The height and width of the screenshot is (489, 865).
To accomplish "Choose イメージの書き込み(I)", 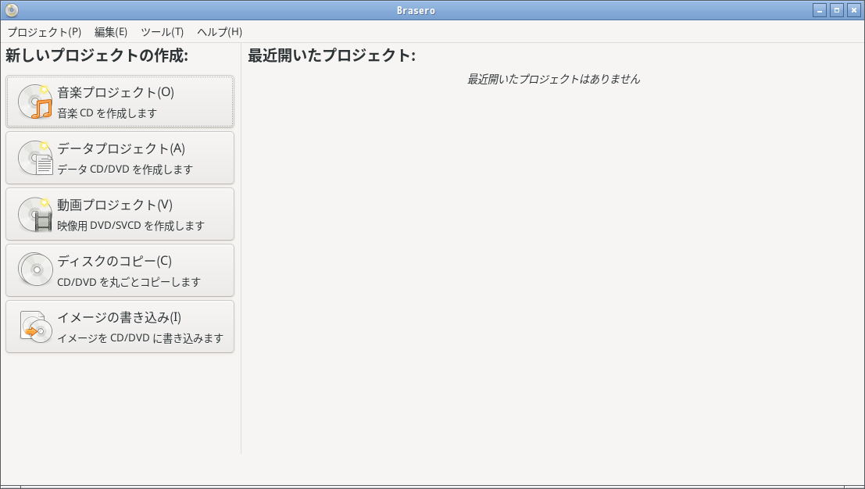I will pos(120,327).
